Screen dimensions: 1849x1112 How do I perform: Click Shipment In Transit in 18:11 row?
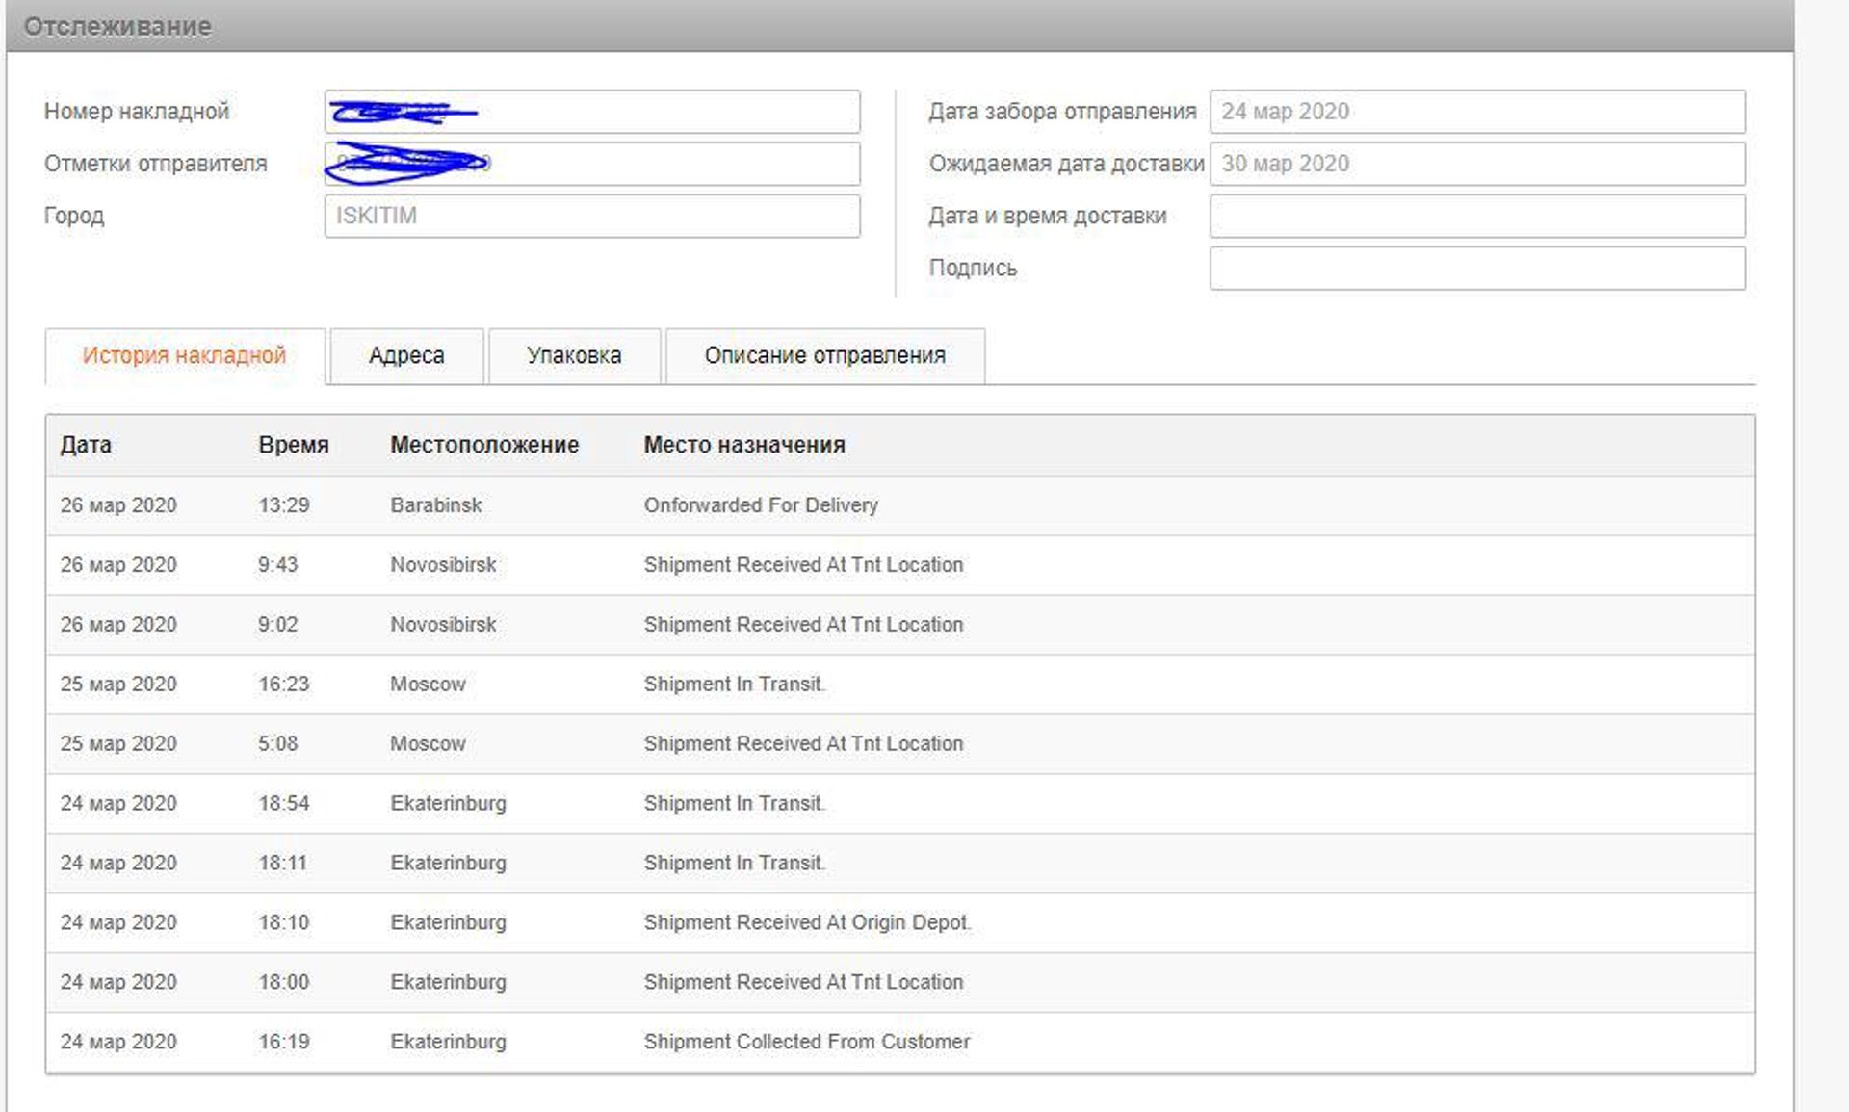coord(735,864)
